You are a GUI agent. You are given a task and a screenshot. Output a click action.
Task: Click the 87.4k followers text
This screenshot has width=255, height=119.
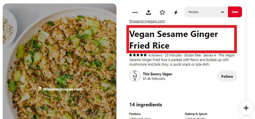[x=154, y=79]
